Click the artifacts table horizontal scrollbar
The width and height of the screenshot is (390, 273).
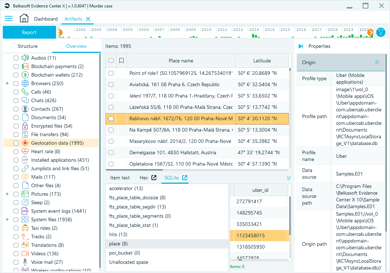point(134,170)
